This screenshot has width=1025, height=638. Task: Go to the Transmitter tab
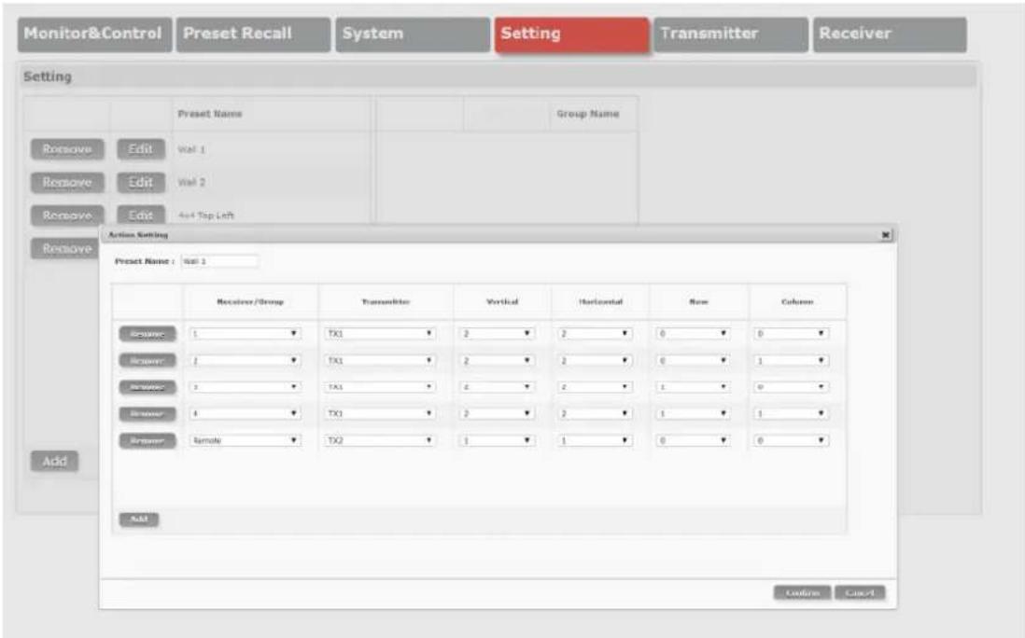pos(731,34)
